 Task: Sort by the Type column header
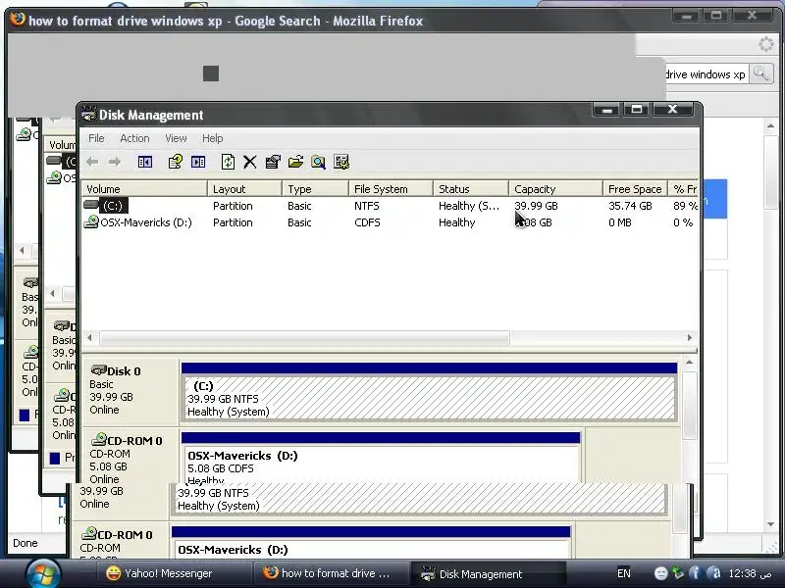315,189
